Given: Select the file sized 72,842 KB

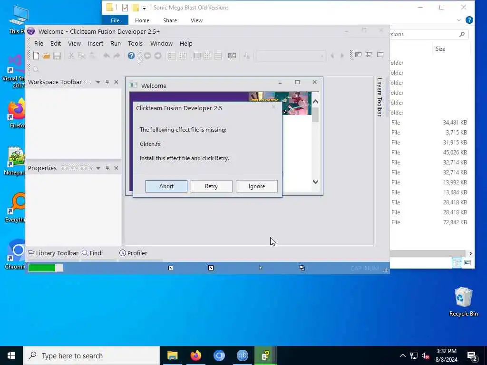Looking at the screenshot, I should click(x=430, y=222).
